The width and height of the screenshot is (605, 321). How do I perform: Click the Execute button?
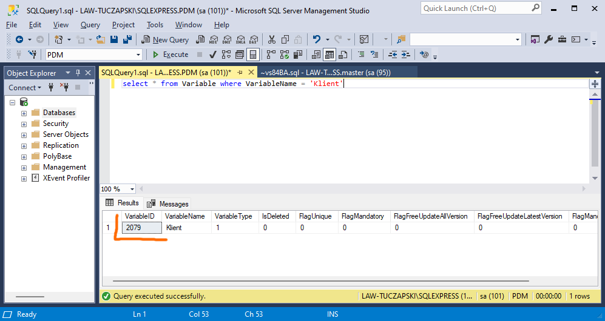tap(170, 55)
